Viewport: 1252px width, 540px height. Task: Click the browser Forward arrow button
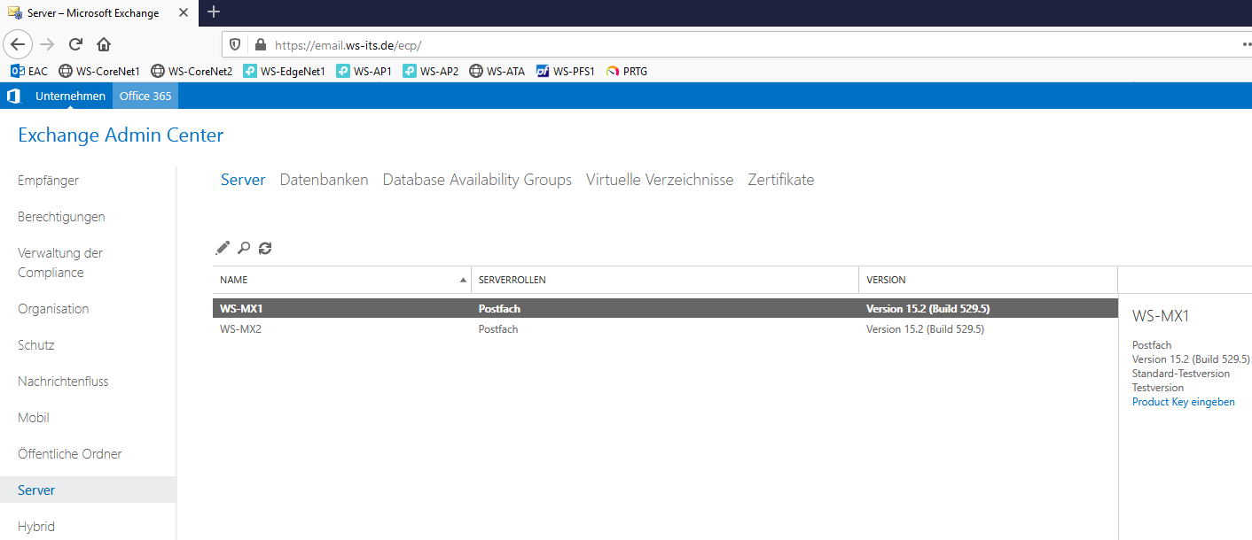(x=47, y=44)
